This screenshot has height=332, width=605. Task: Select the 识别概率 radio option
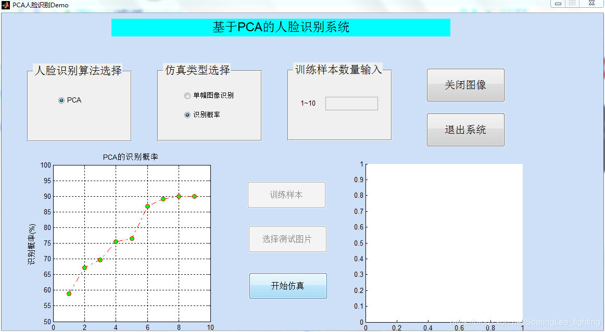(x=187, y=115)
